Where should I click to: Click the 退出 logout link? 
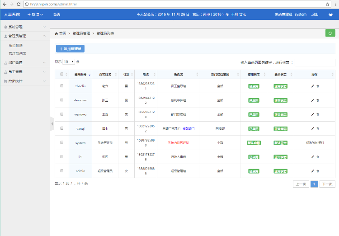[x=315, y=14]
